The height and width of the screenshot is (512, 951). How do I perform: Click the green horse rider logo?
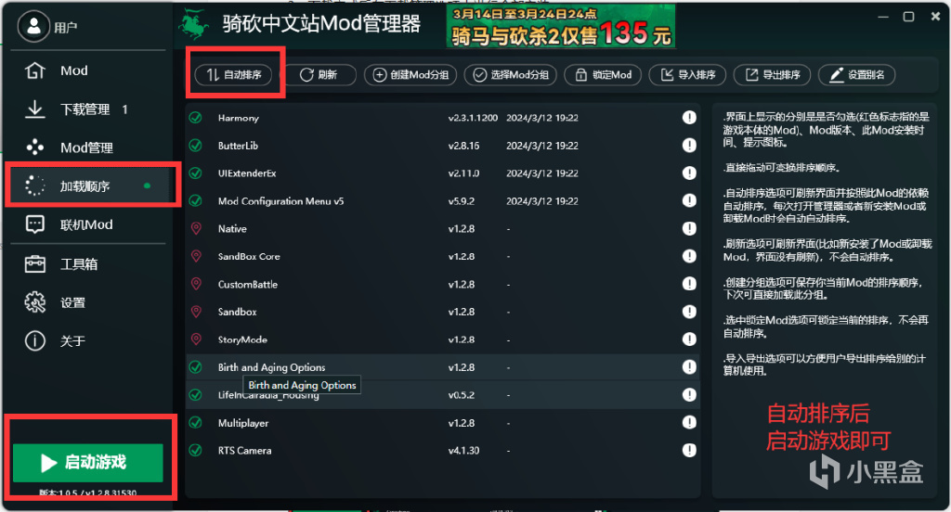pyautogui.click(x=194, y=24)
